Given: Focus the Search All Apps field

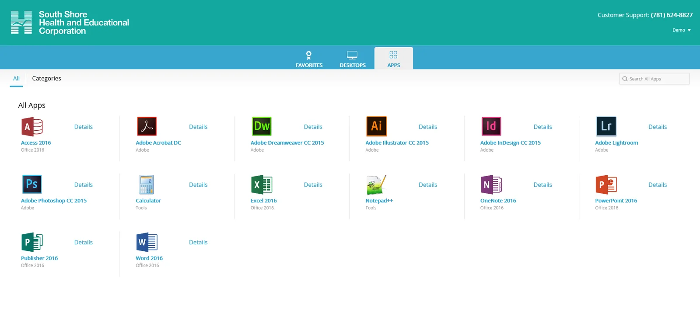Looking at the screenshot, I should [x=654, y=79].
